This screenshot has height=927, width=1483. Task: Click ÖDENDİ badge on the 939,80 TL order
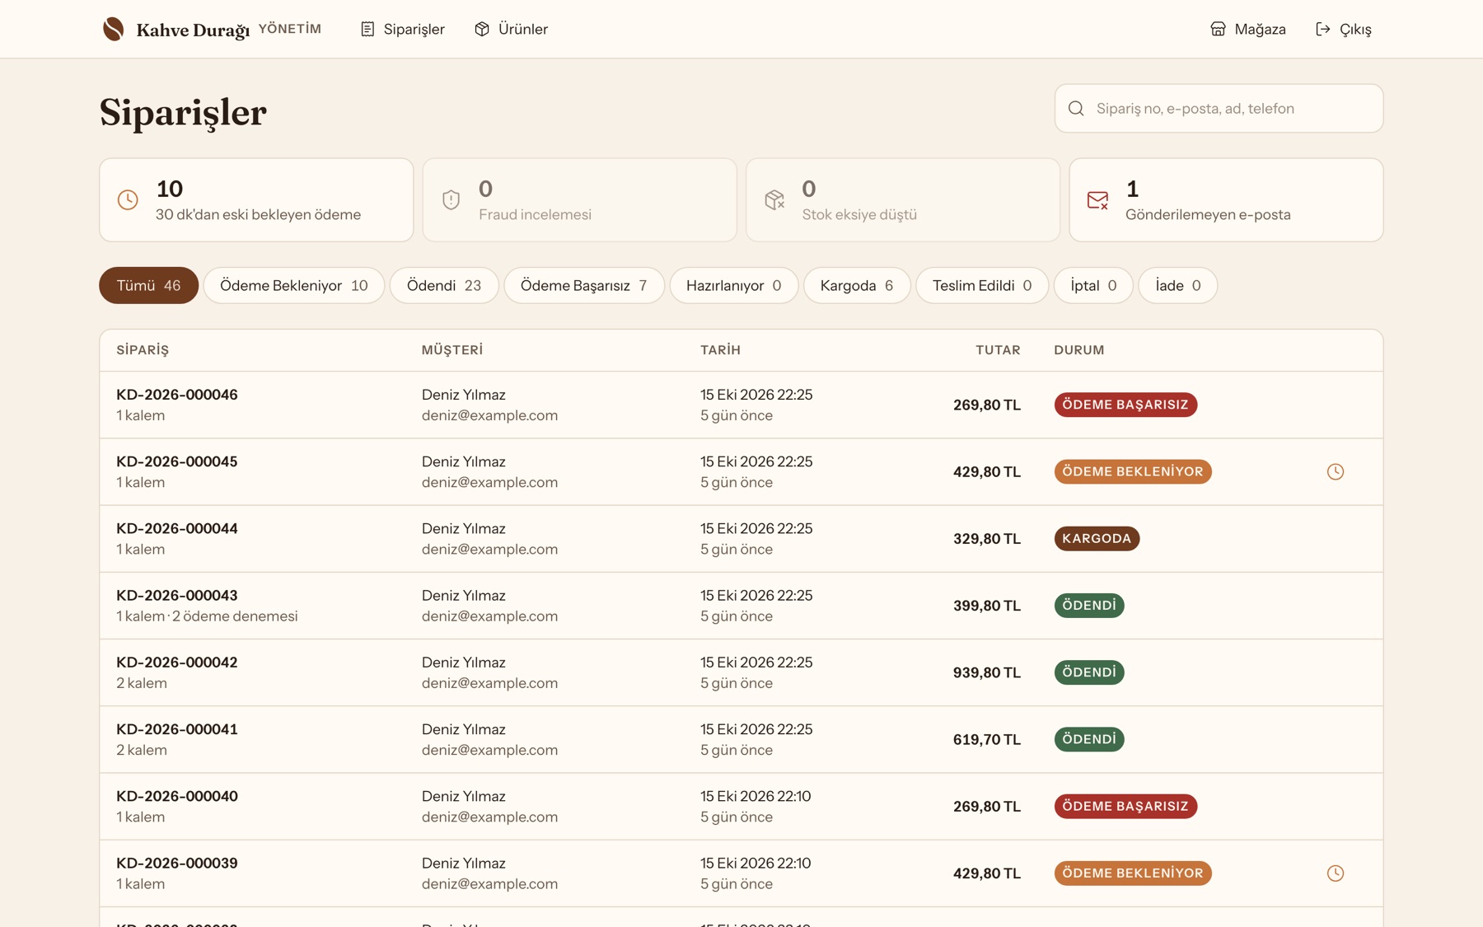tap(1089, 672)
